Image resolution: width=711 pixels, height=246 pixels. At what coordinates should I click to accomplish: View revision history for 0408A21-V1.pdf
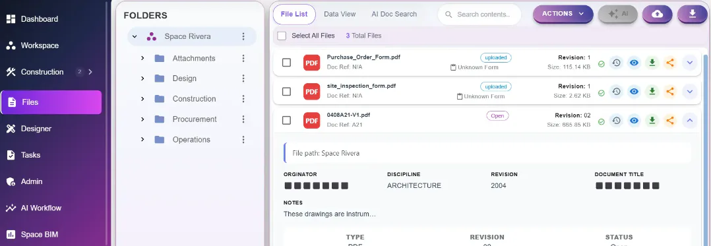coord(616,121)
